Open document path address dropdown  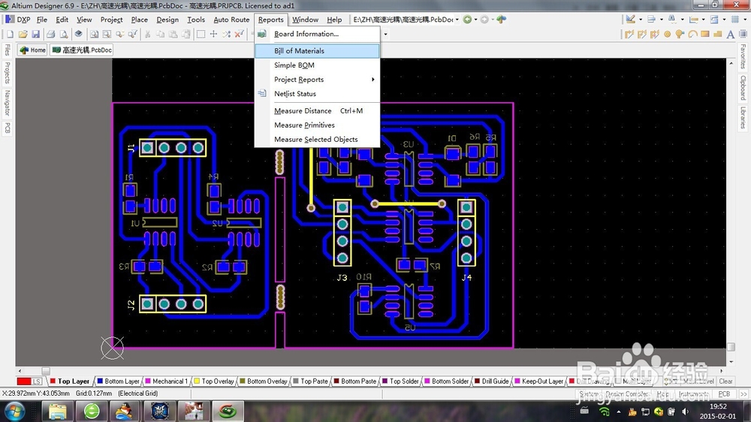tap(457, 20)
